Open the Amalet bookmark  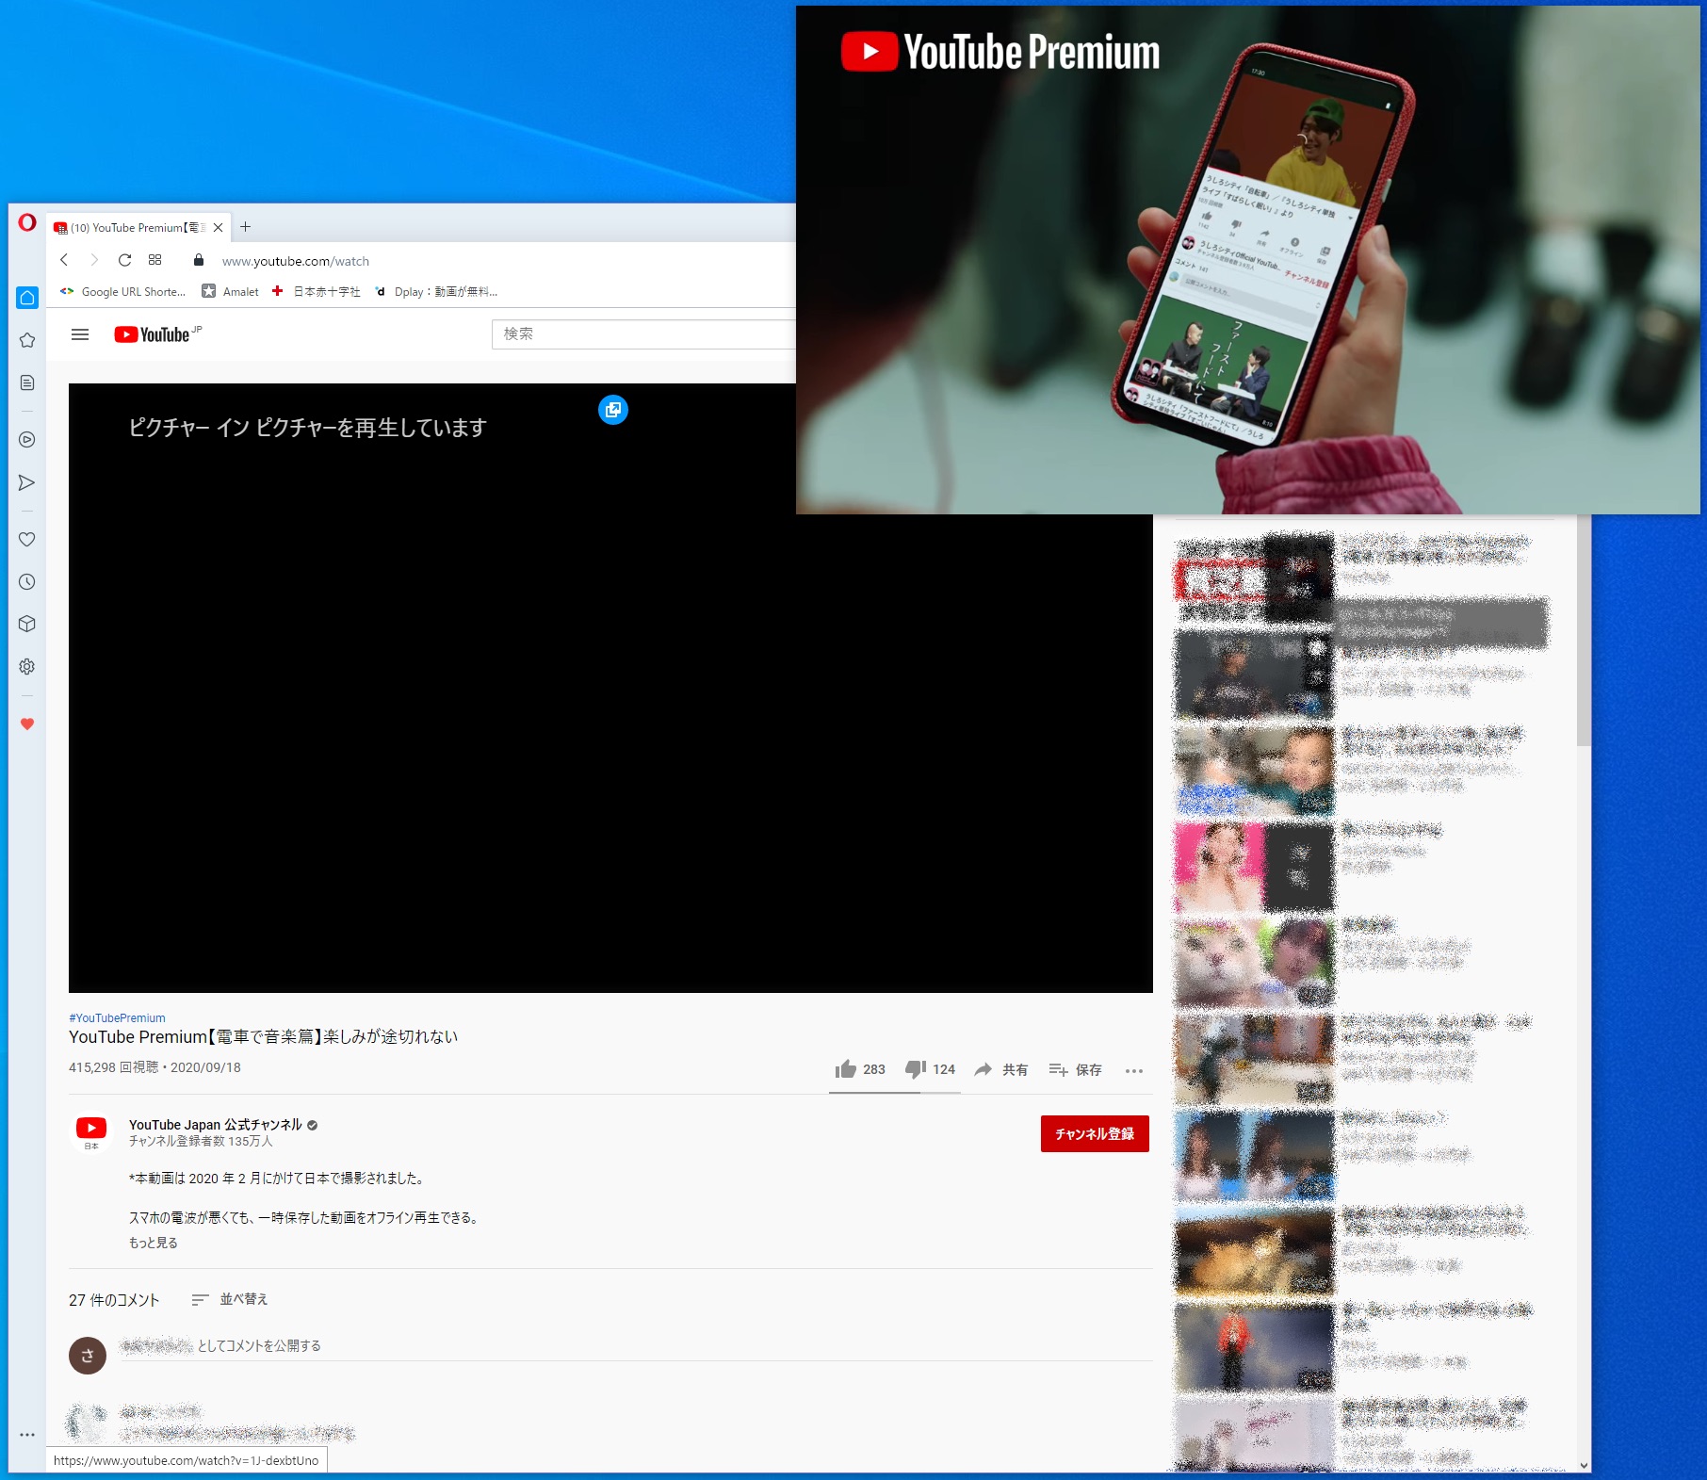[230, 291]
